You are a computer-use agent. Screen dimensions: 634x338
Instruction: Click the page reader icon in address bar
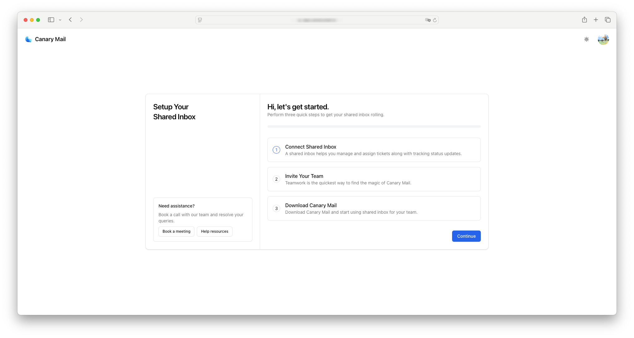(x=200, y=20)
